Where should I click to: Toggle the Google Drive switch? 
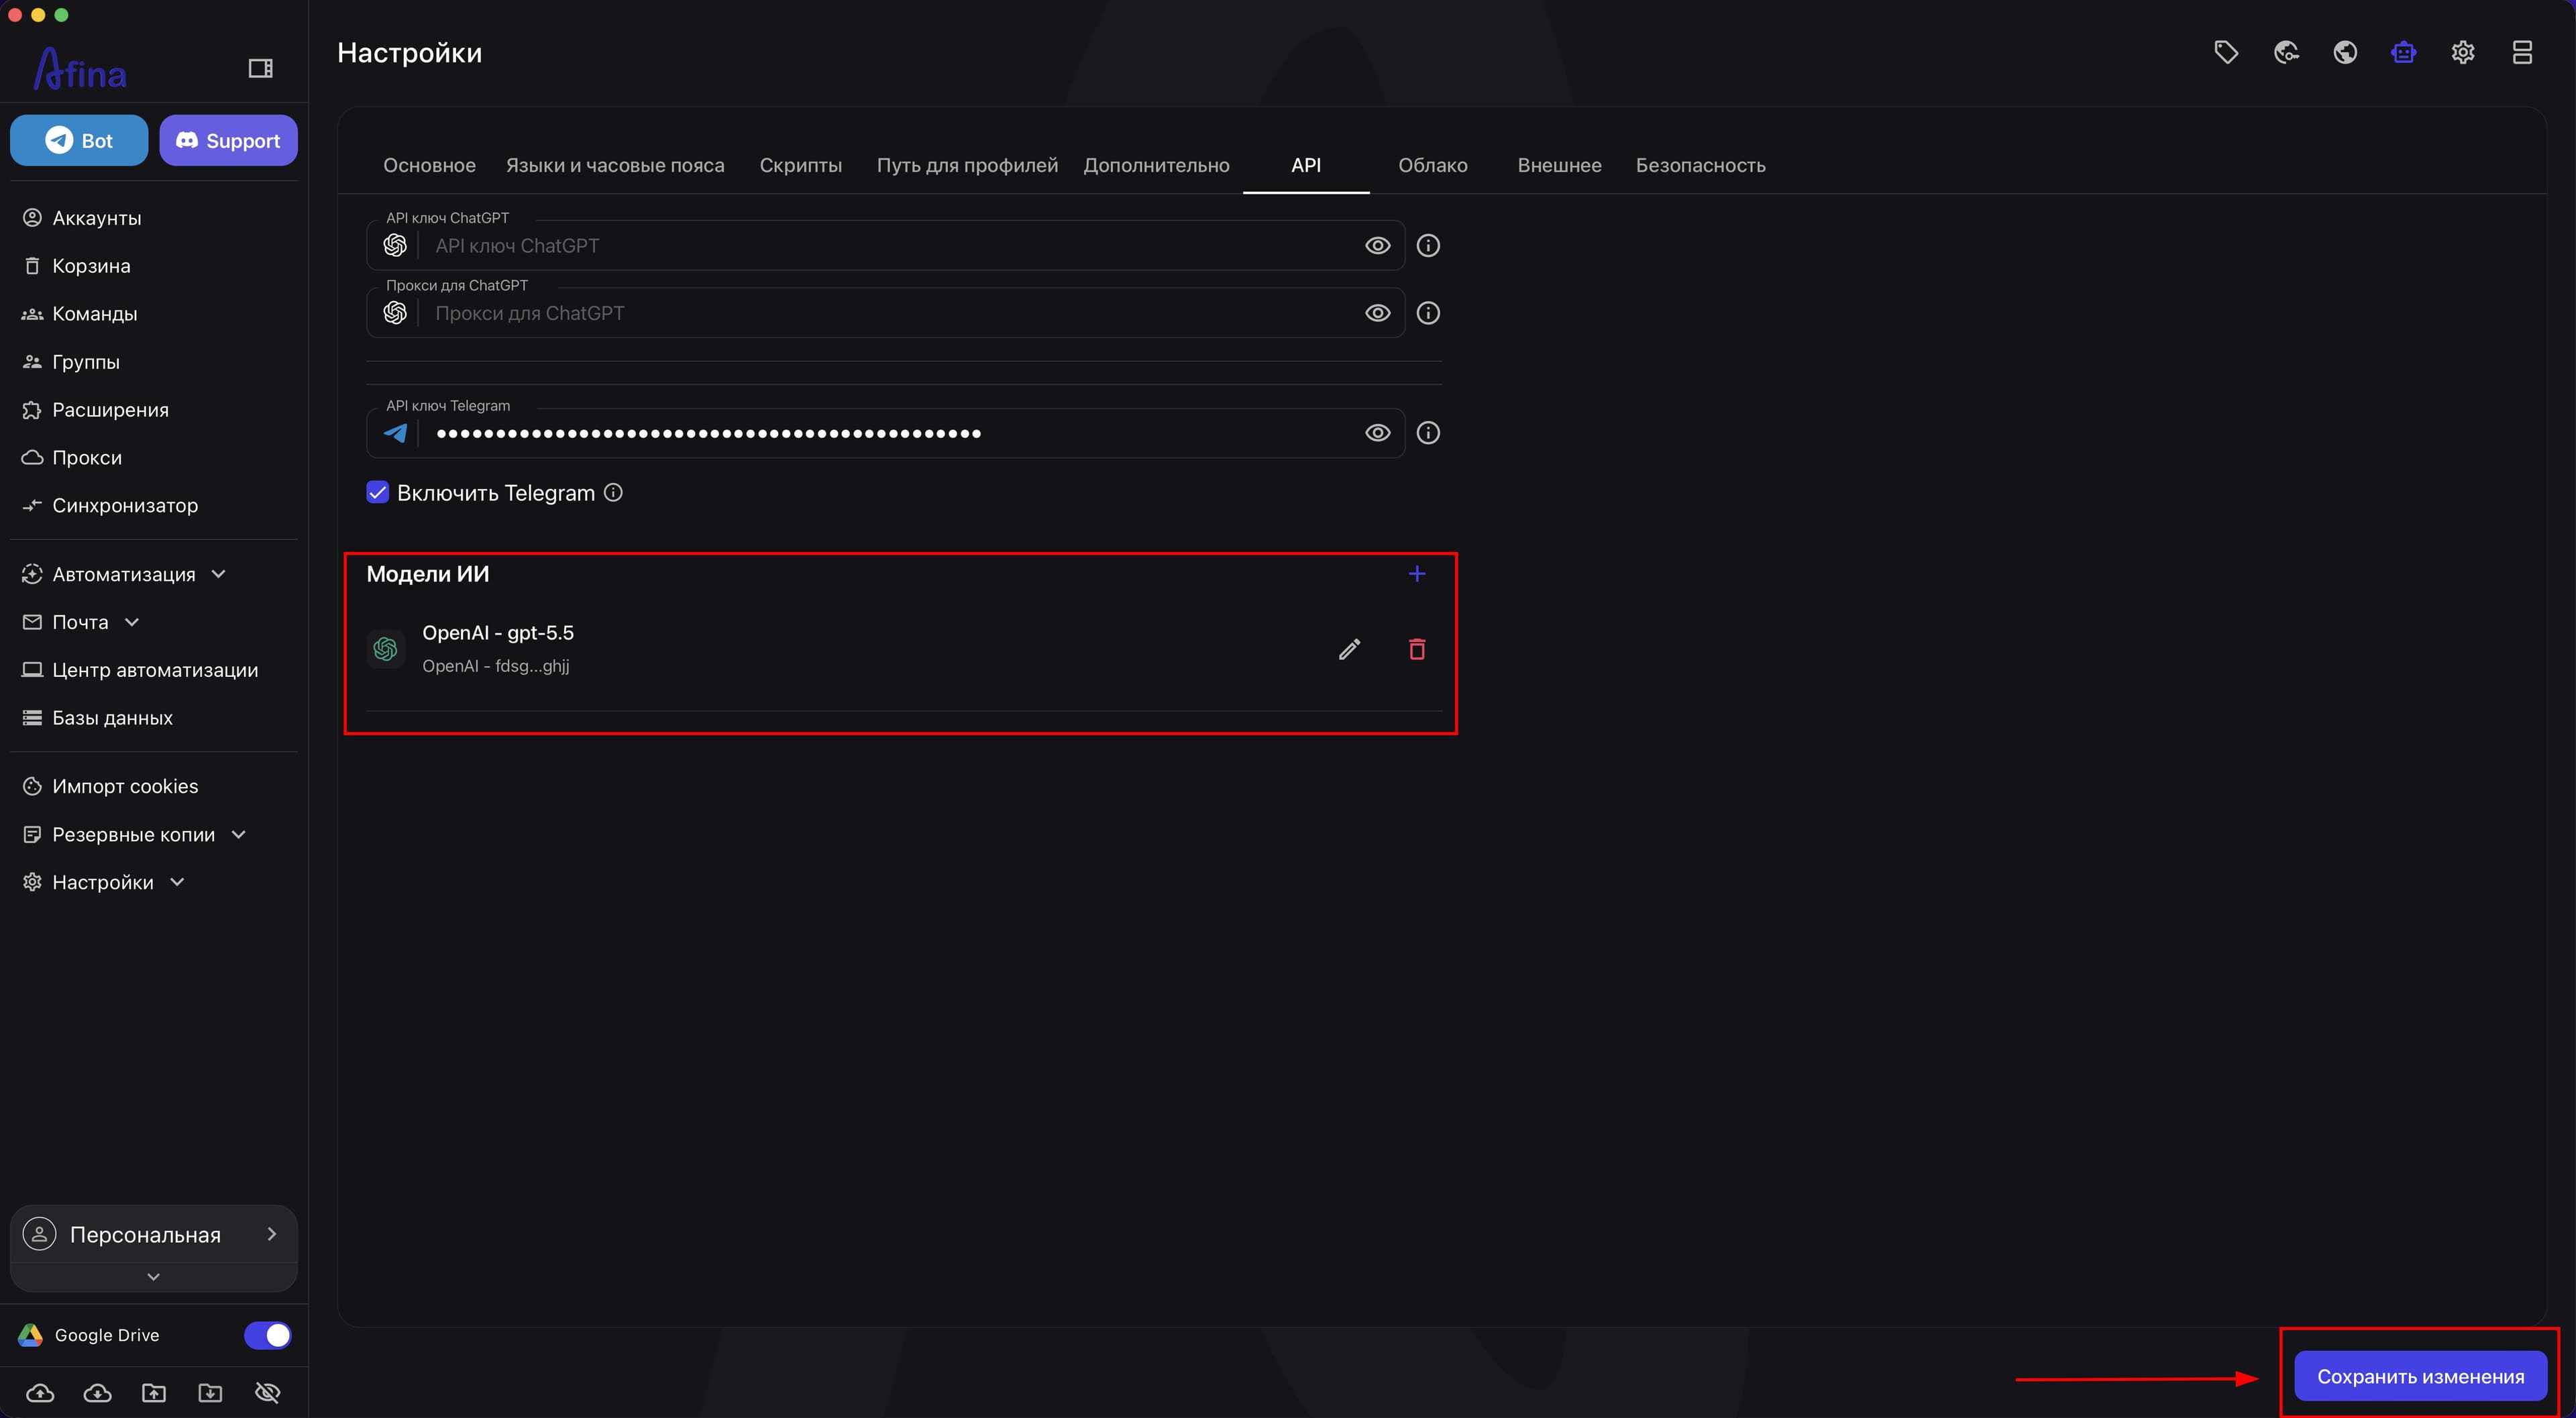point(267,1334)
